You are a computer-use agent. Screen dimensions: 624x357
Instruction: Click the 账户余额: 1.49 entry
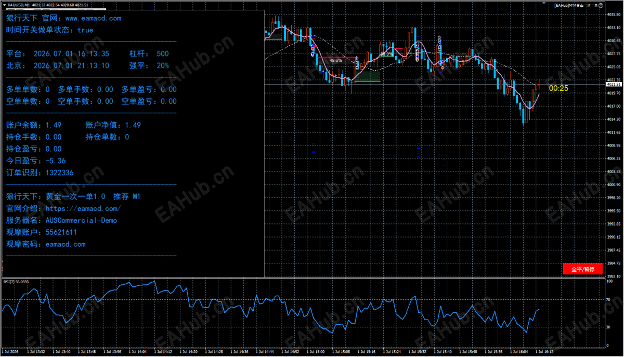tap(34, 125)
